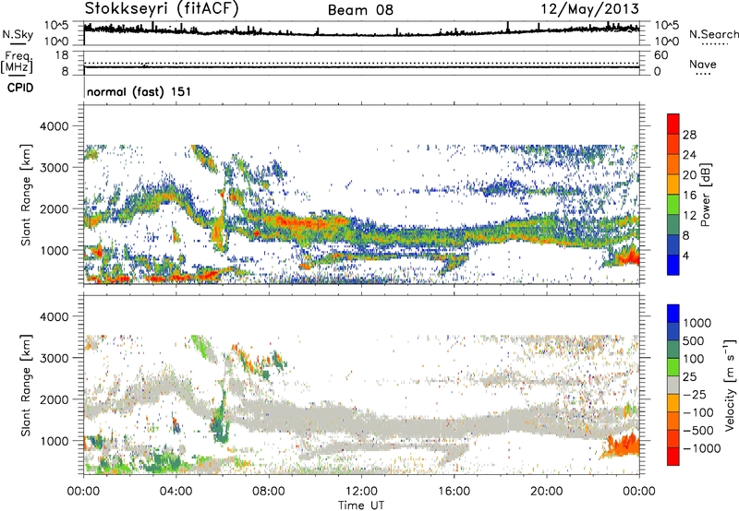
Task: Click the '20:00' time axis label
Action: pos(547,492)
